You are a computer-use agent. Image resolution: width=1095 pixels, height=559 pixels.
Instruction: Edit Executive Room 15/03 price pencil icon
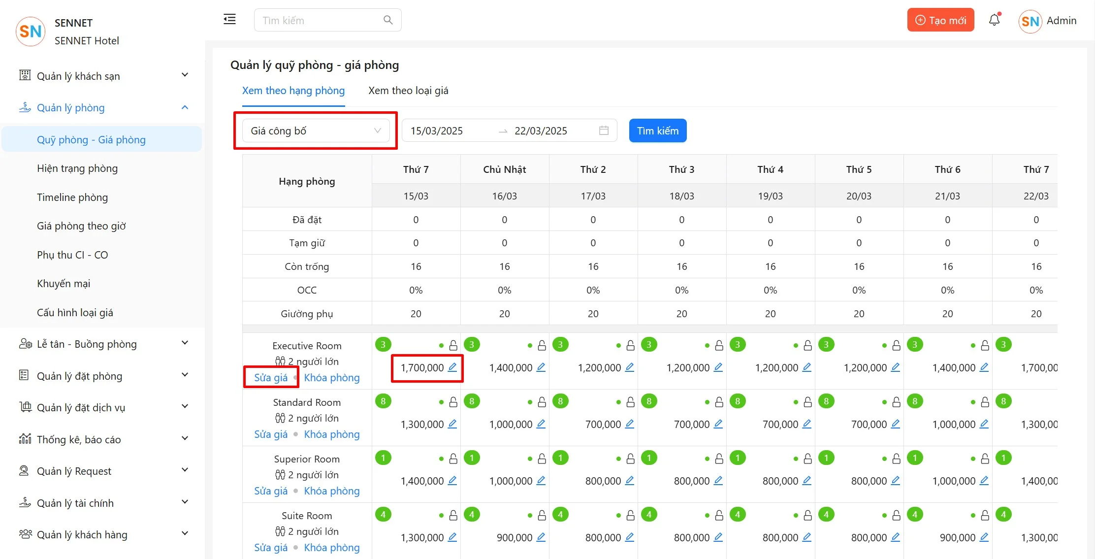(452, 367)
